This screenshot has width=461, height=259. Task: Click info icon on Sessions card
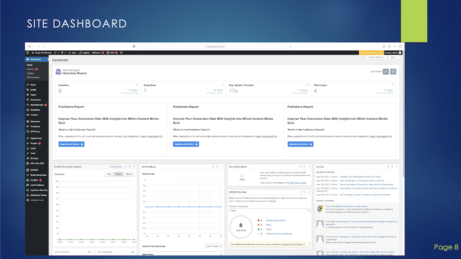[137, 85]
